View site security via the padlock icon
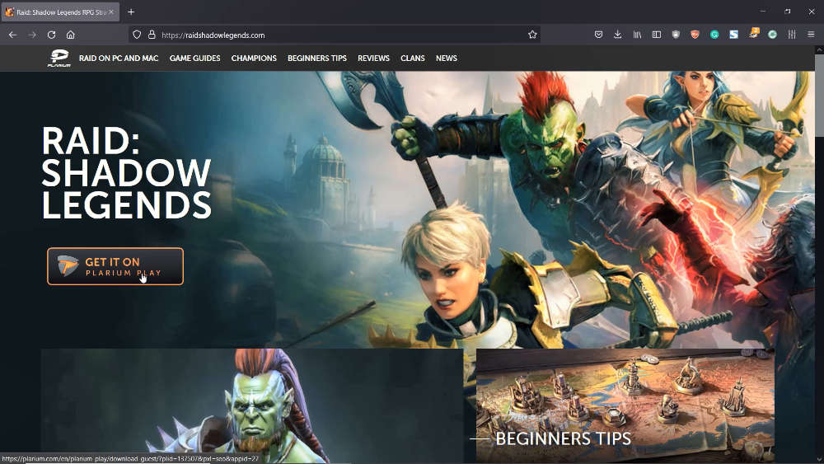Viewport: 824px width, 464px height. (152, 35)
